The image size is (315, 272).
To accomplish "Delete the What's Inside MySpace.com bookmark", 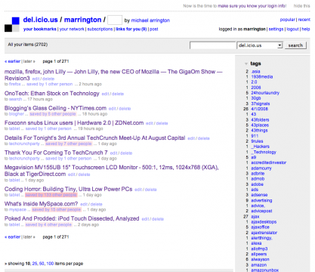I will point(96,204).
